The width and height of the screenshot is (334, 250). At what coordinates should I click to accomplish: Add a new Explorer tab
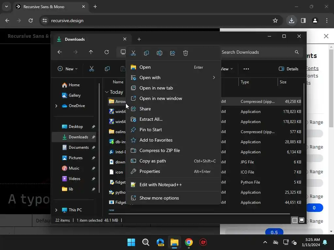click(x=139, y=39)
